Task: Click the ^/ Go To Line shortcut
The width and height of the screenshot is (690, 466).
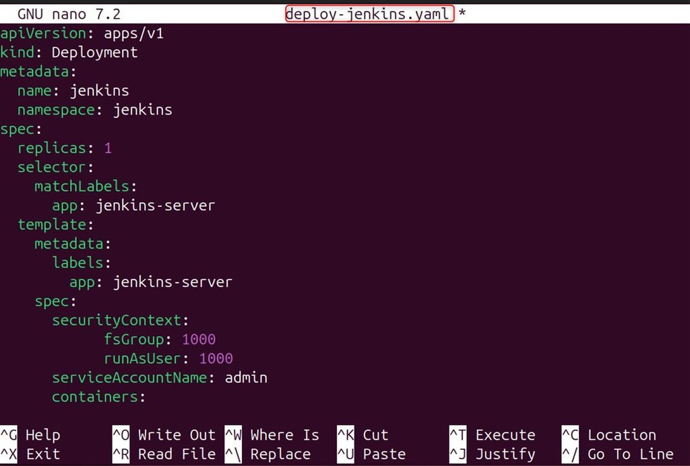Action: coord(618,454)
